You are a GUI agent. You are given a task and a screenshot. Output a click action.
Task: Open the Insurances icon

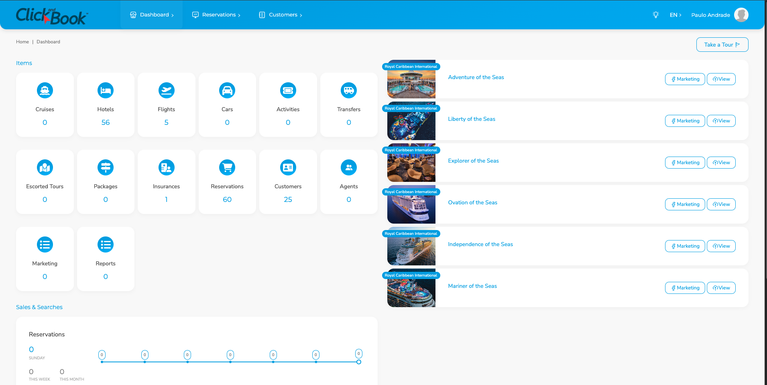pyautogui.click(x=166, y=167)
